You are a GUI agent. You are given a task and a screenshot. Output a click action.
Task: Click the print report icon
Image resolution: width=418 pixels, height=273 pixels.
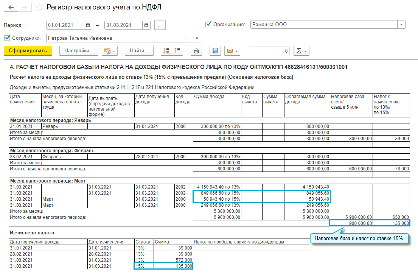click(x=196, y=51)
